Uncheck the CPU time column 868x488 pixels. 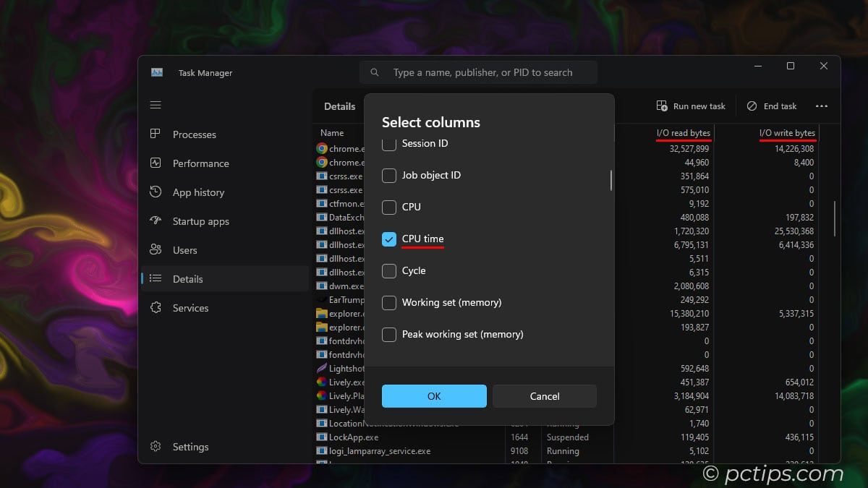[388, 239]
